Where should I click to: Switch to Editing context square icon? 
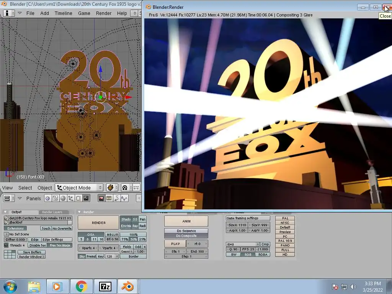tap(78, 198)
